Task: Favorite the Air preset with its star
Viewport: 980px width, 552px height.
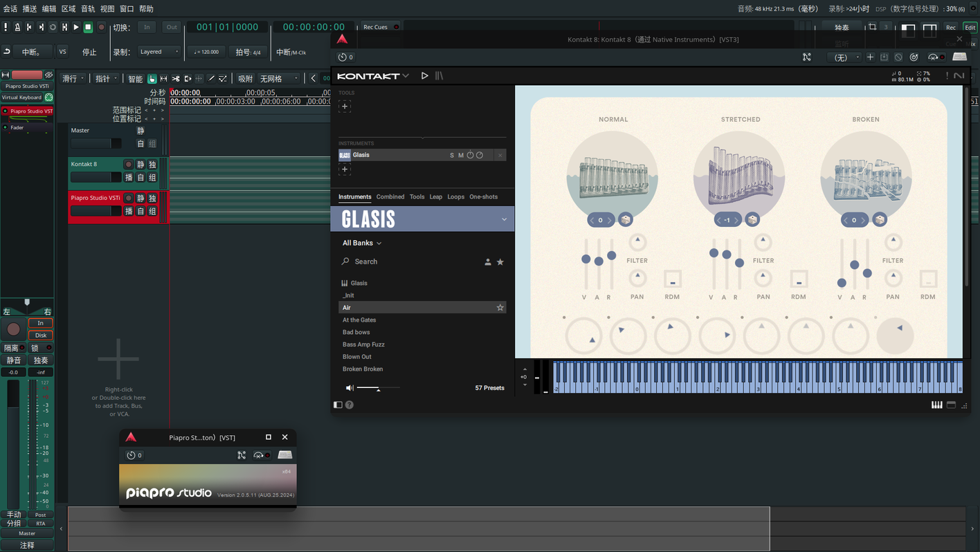Action: (x=500, y=308)
